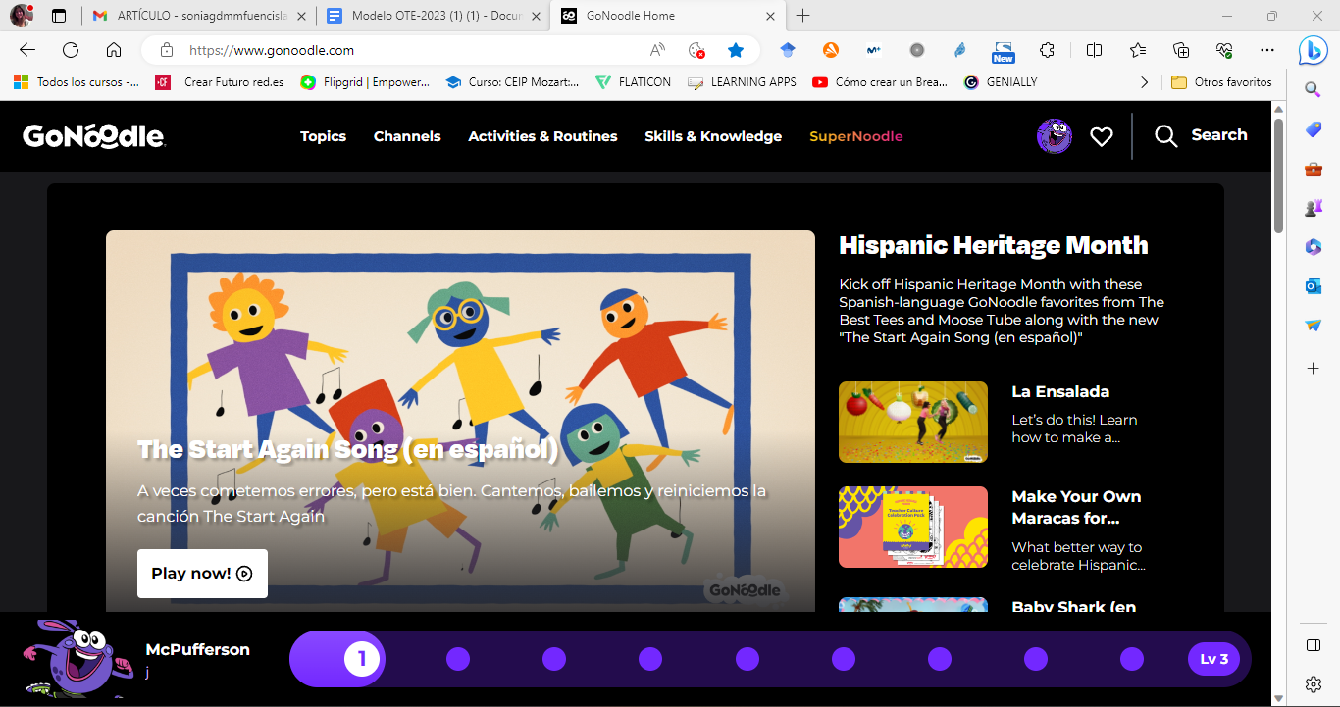Open Cómo crear un Brea... YouTube bookmark
Viewport: 1340px width, 707px height.
point(880,82)
